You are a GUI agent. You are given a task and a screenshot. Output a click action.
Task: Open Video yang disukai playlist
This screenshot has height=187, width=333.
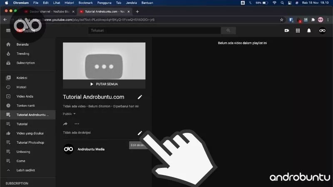[28, 133]
